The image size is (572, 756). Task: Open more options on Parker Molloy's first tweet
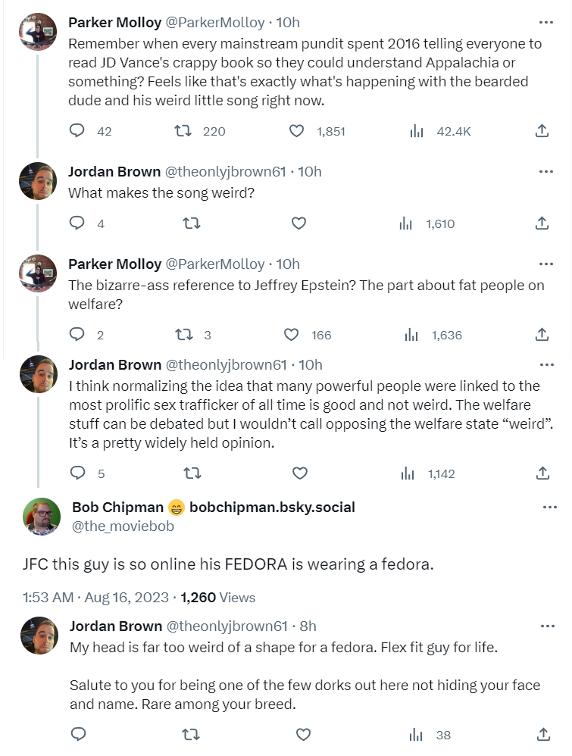click(x=545, y=22)
